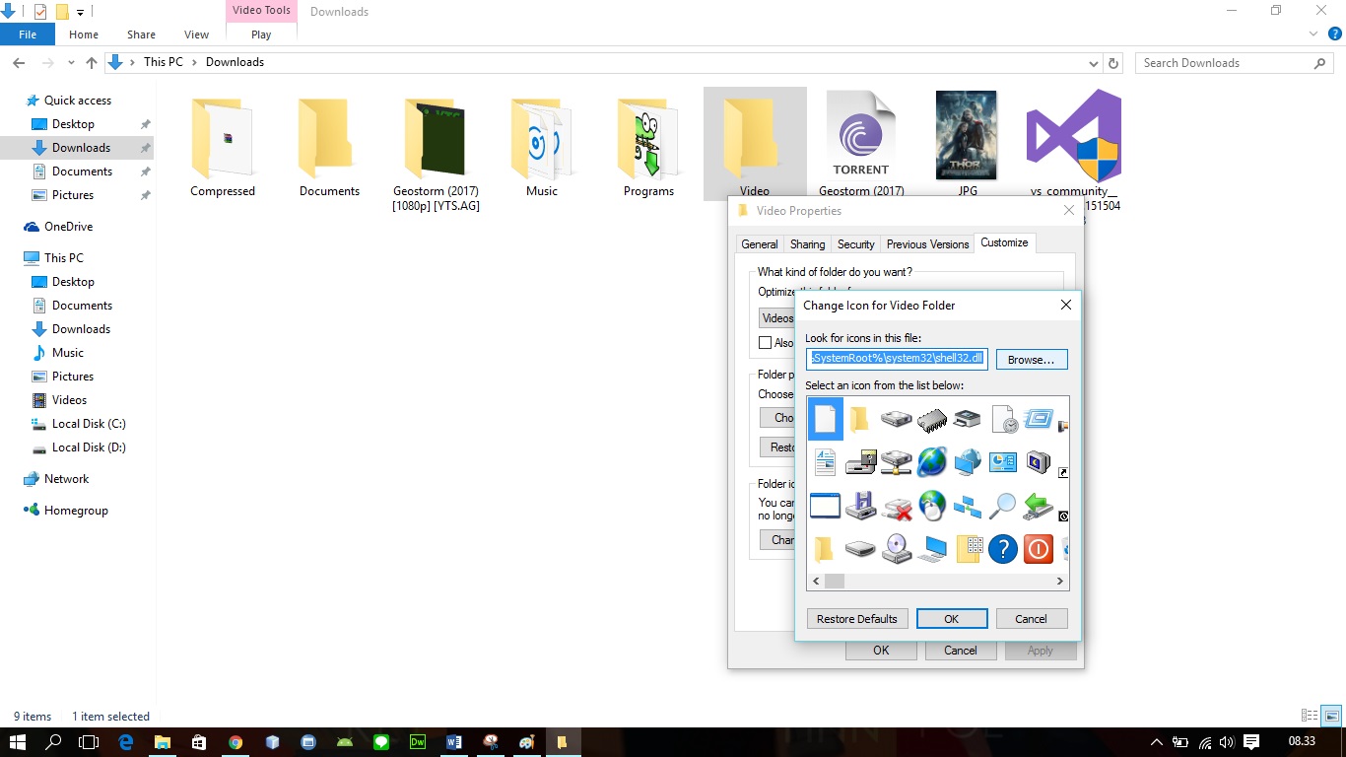Choose the blue question mark help icon
This screenshot has height=757, width=1346.
1003,549
